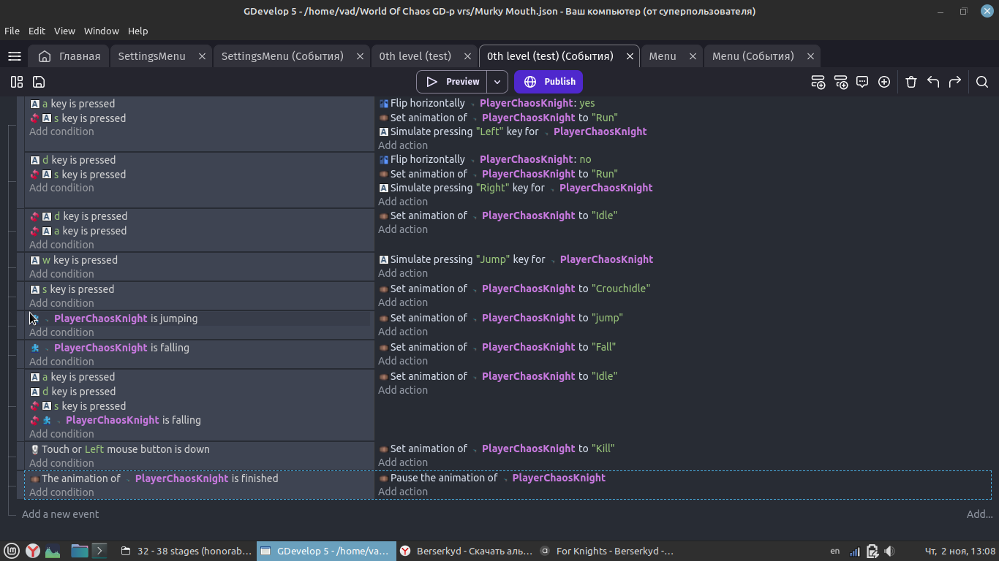The image size is (999, 561).
Task: Open the Linux Mint start menu
Action: coord(11,551)
